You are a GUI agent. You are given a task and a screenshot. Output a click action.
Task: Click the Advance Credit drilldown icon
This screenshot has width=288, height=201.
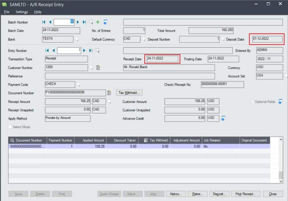coord(222,118)
